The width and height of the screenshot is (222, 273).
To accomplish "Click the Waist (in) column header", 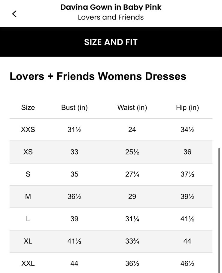I will click(132, 107).
